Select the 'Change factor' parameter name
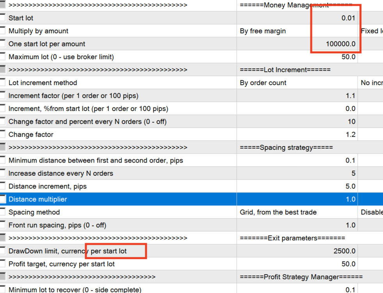 pos(31,135)
